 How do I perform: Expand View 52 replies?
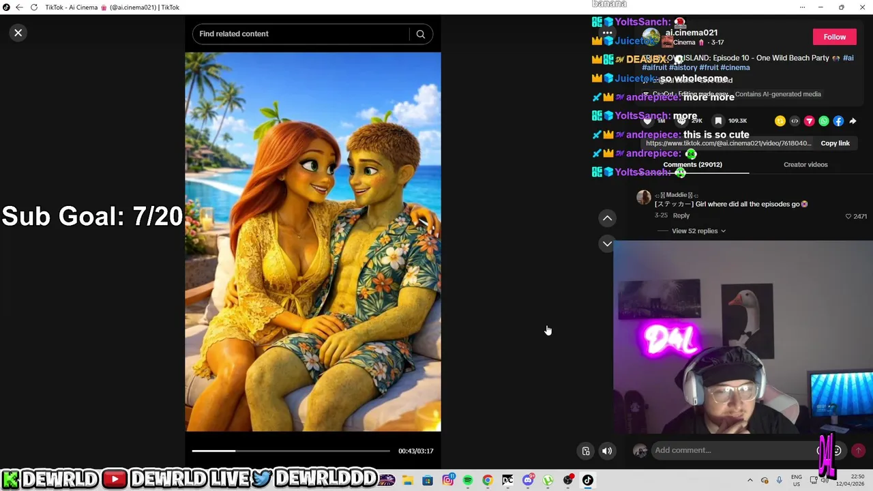(x=698, y=230)
